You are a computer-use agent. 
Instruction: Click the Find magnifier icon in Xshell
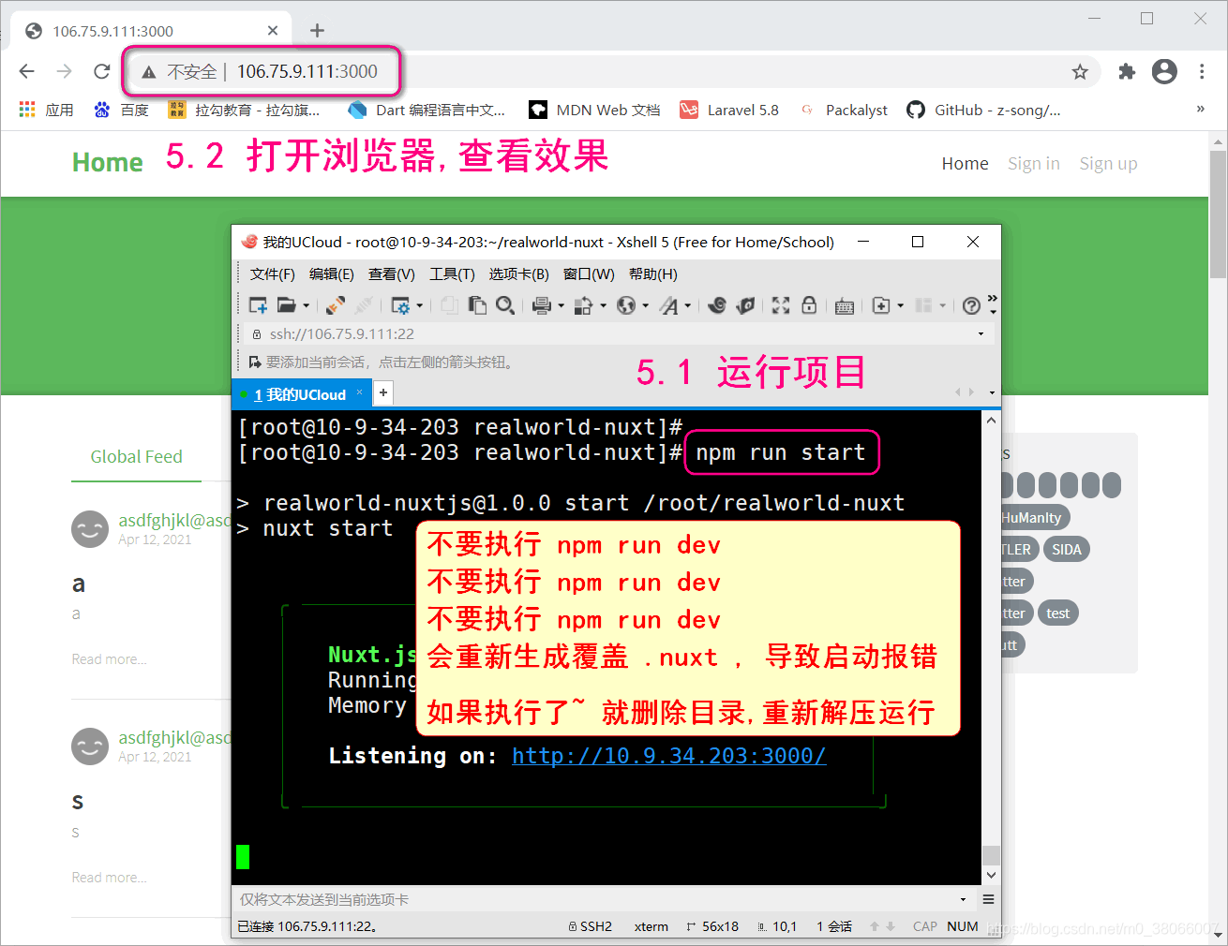(x=505, y=305)
